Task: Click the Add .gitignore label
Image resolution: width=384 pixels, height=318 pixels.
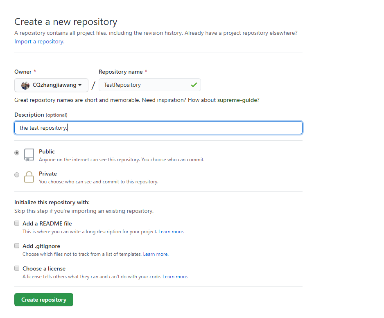Action: tap(41, 246)
